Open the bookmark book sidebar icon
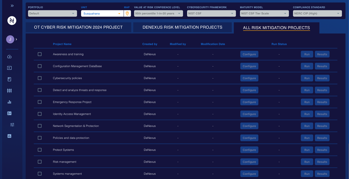This screenshot has width=349, height=179. pyautogui.click(x=9, y=79)
